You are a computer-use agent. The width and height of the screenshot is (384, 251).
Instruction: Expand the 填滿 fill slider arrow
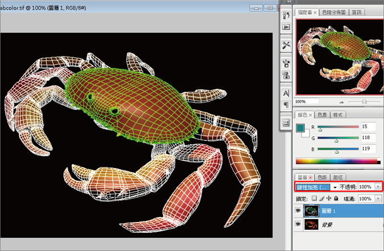(378, 199)
